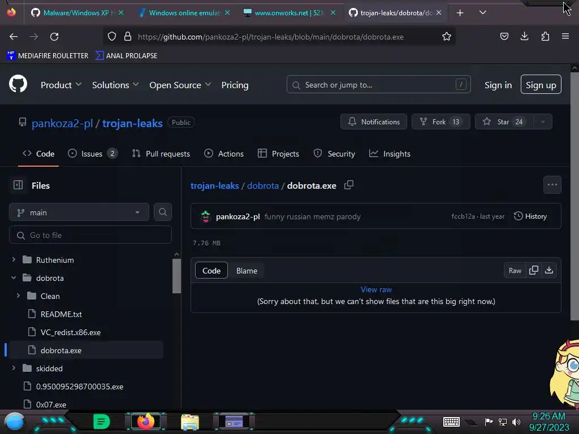This screenshot has height=434, width=579.
Task: Download raw file icon
Action: [549, 270]
